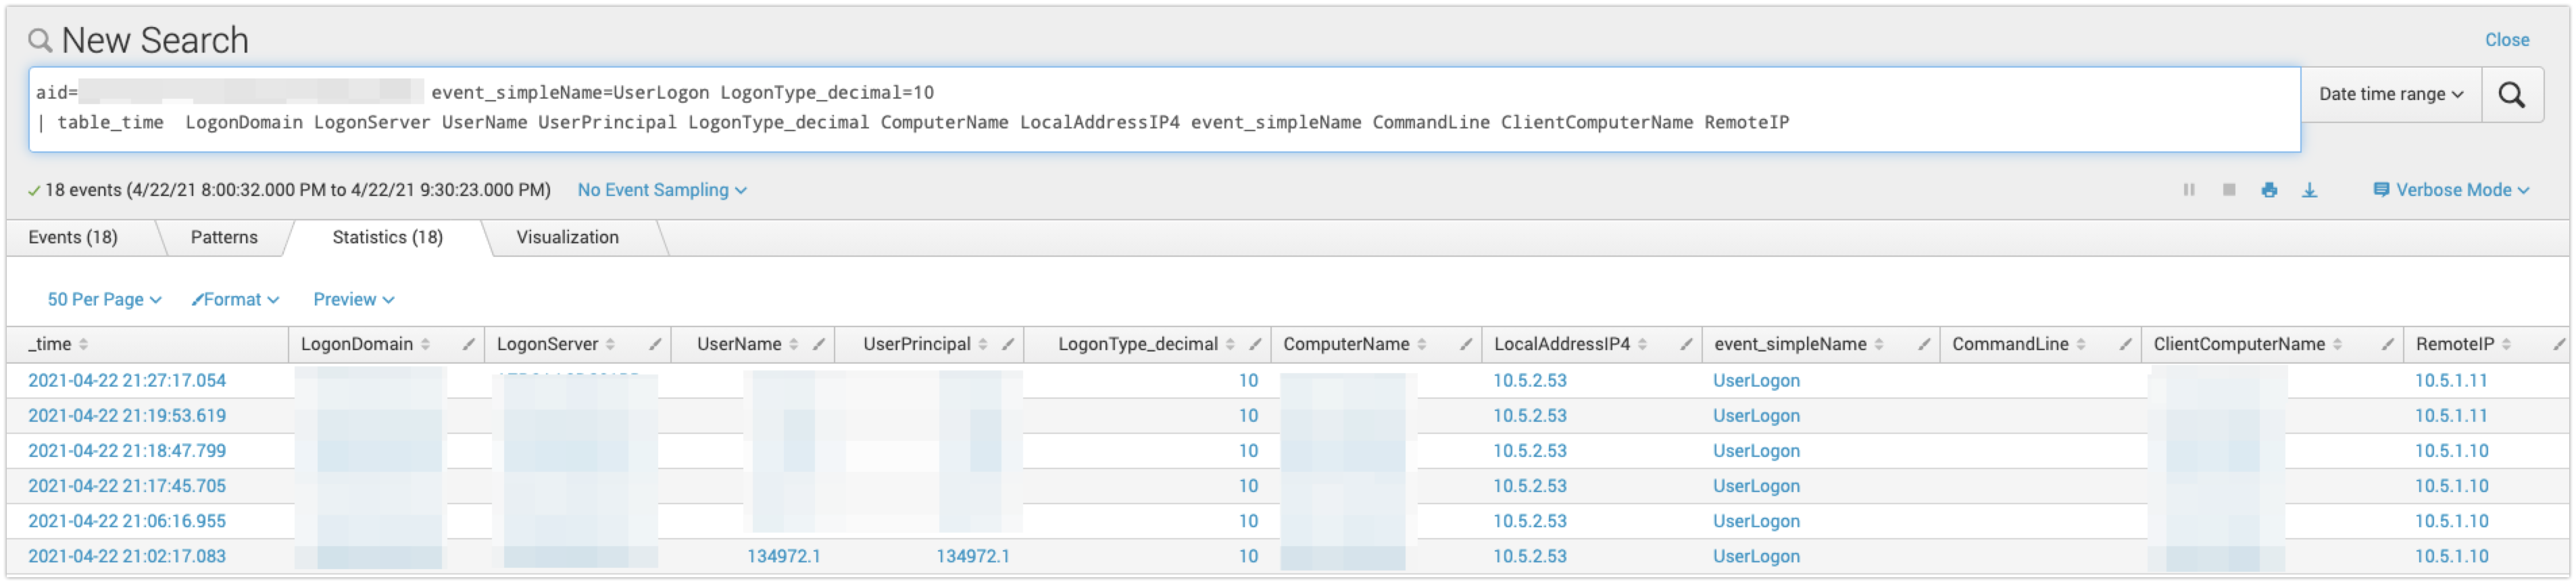Edit format of ComputerName column pencil
Image resolution: width=2576 pixels, height=584 pixels.
coord(1466,344)
